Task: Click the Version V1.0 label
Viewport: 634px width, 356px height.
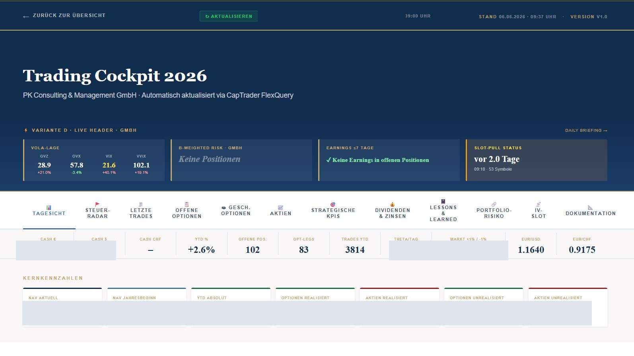Action: click(x=589, y=17)
